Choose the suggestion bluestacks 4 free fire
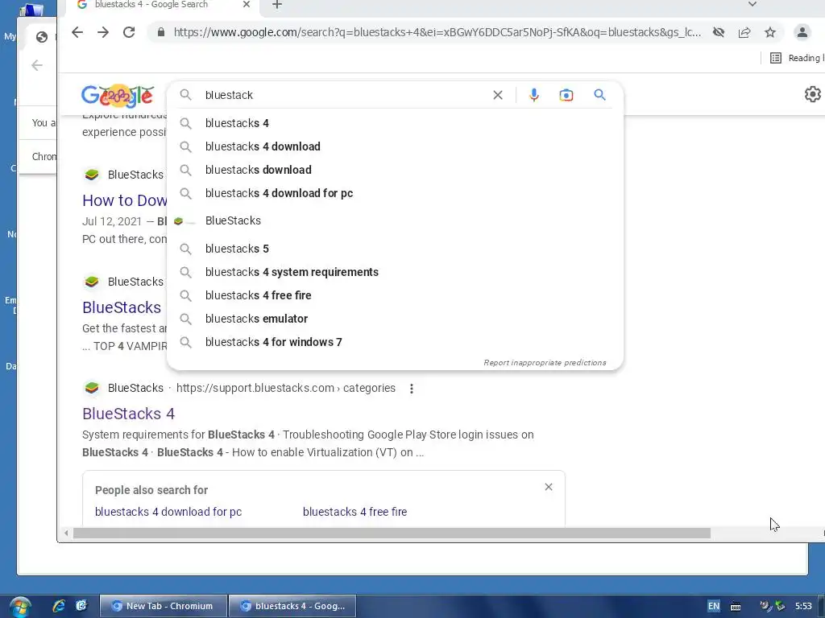The image size is (825, 618). point(395,295)
